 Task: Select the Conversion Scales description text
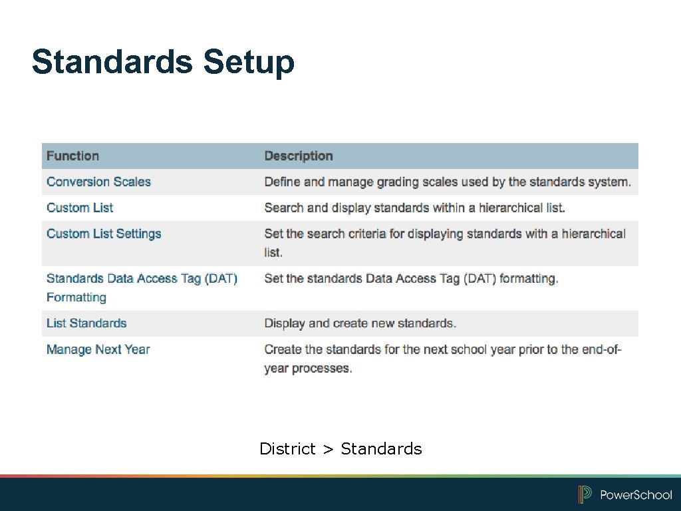pyautogui.click(x=448, y=182)
